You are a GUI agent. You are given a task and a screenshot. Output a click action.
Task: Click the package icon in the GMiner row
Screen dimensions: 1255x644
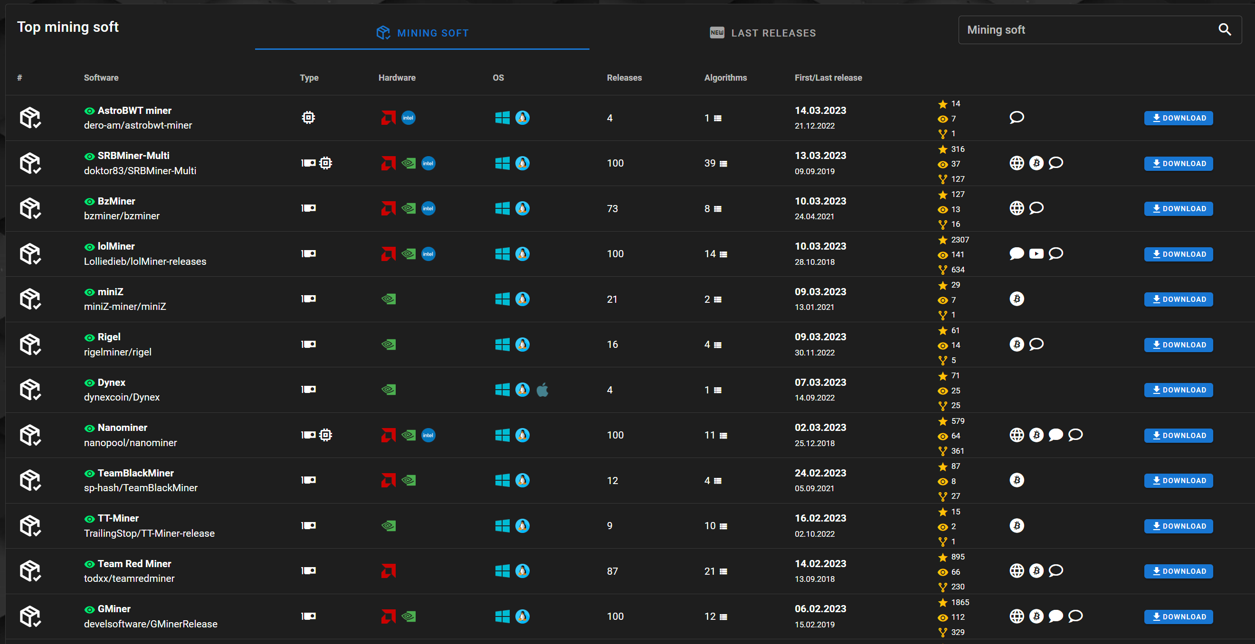click(x=30, y=616)
